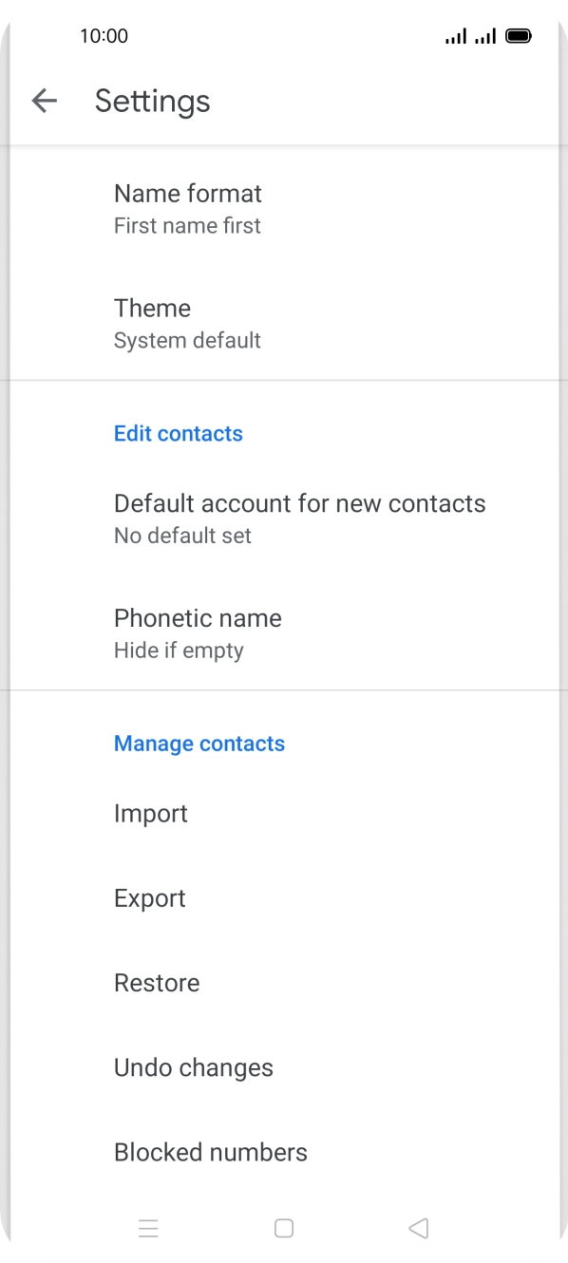Image resolution: width=568 pixels, height=1263 pixels.
Task: Tap the second signal strength icon
Action: click(x=485, y=36)
